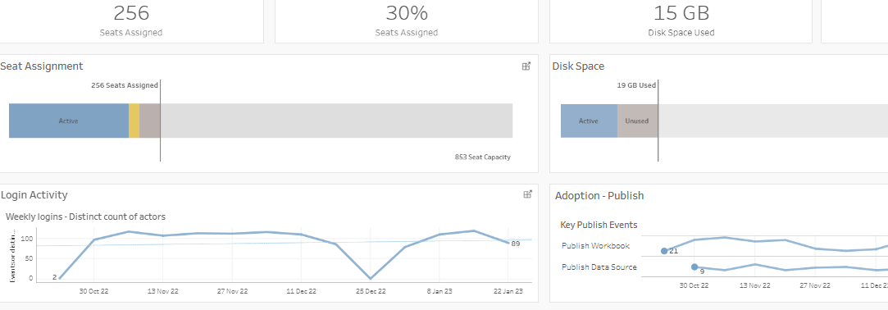Select the blue Active seats bar segment
This screenshot has width=888, height=310.
tap(69, 121)
